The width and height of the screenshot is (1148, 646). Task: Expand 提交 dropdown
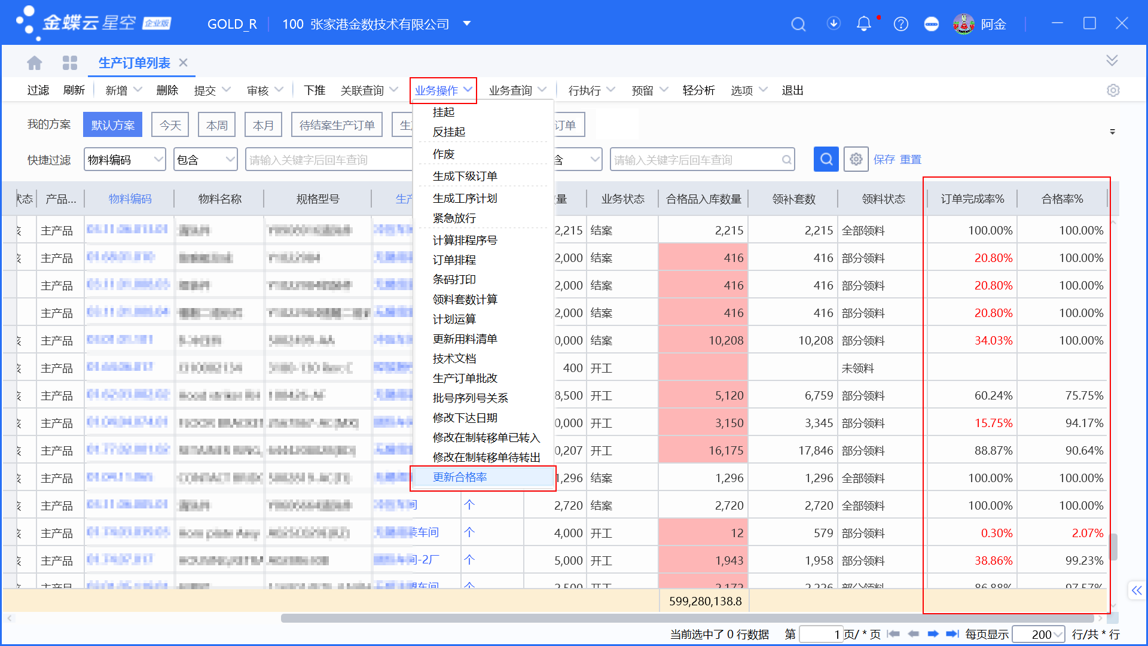227,90
